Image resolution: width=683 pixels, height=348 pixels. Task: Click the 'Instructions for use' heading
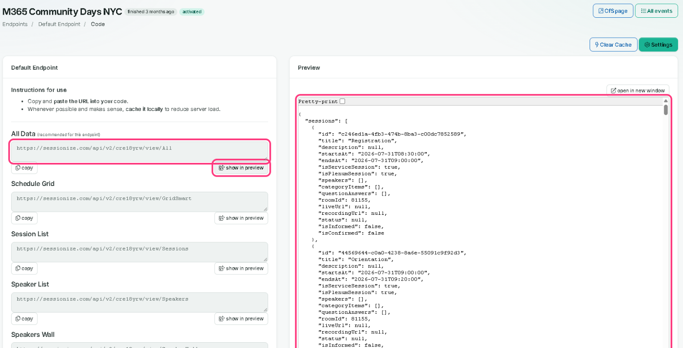pos(39,90)
